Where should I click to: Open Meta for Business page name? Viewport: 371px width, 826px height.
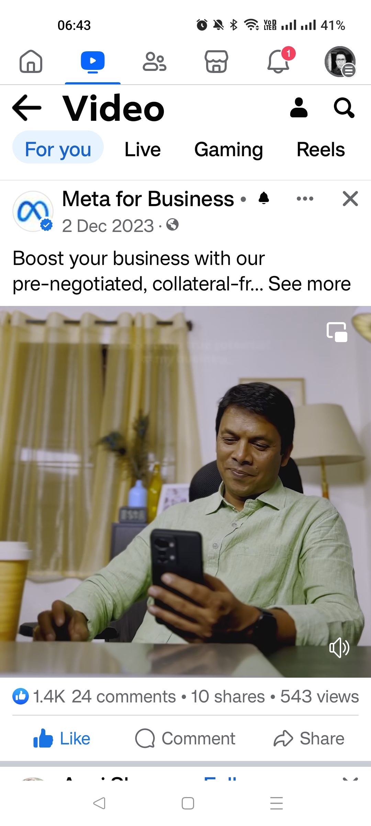point(148,199)
